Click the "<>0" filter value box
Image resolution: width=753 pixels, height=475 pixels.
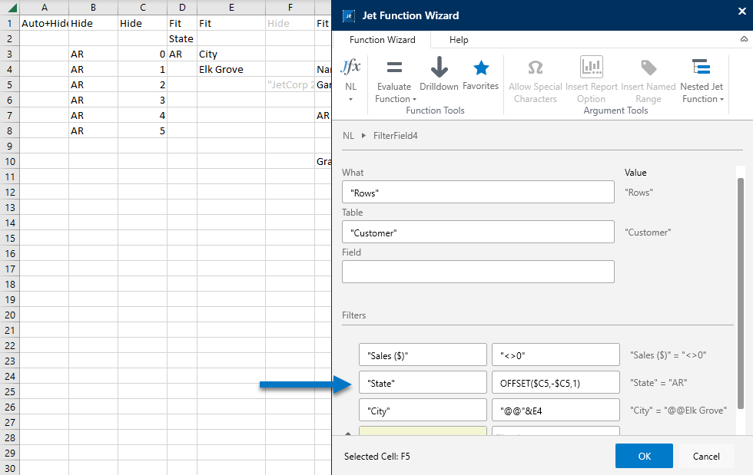click(556, 355)
